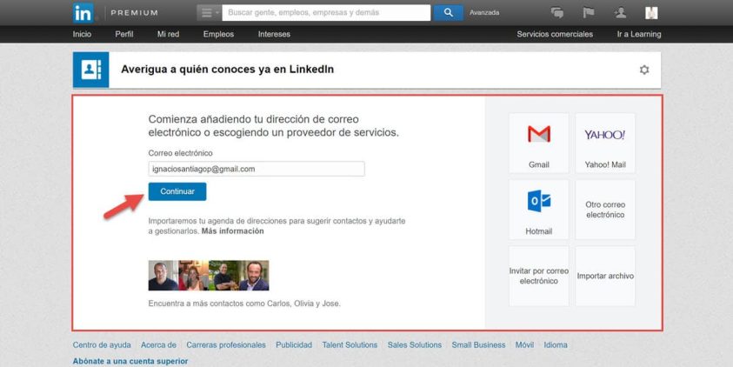Choose Invitar por correo electrónico tile
Viewport: 733px width, 367px height.
[x=539, y=277]
